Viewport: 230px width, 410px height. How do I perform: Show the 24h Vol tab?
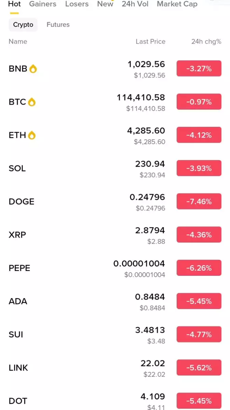click(x=135, y=4)
